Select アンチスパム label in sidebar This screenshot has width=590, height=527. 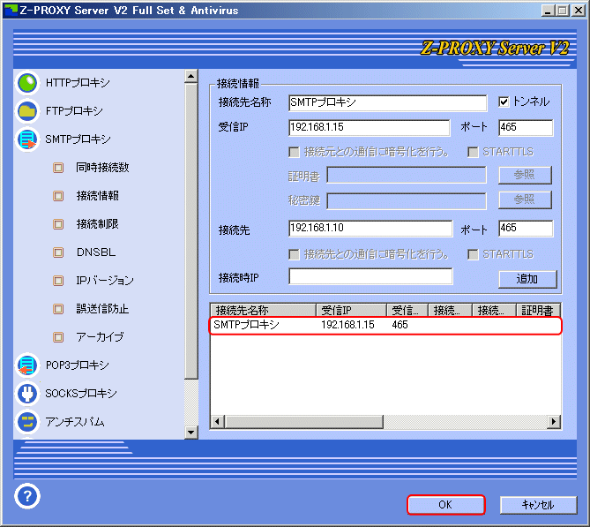(74, 422)
